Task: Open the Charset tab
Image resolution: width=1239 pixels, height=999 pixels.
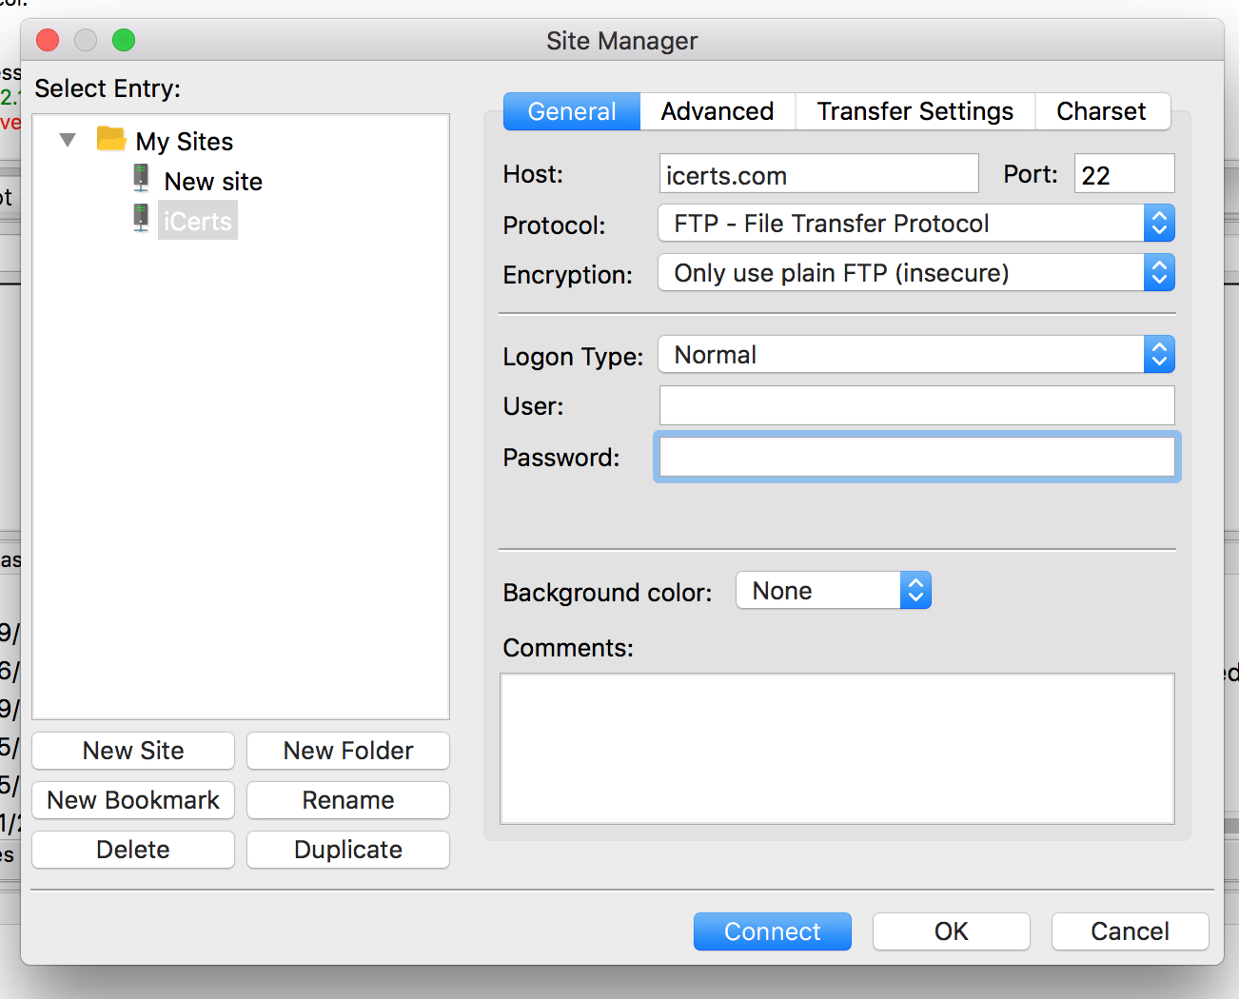Action: click(x=1102, y=111)
